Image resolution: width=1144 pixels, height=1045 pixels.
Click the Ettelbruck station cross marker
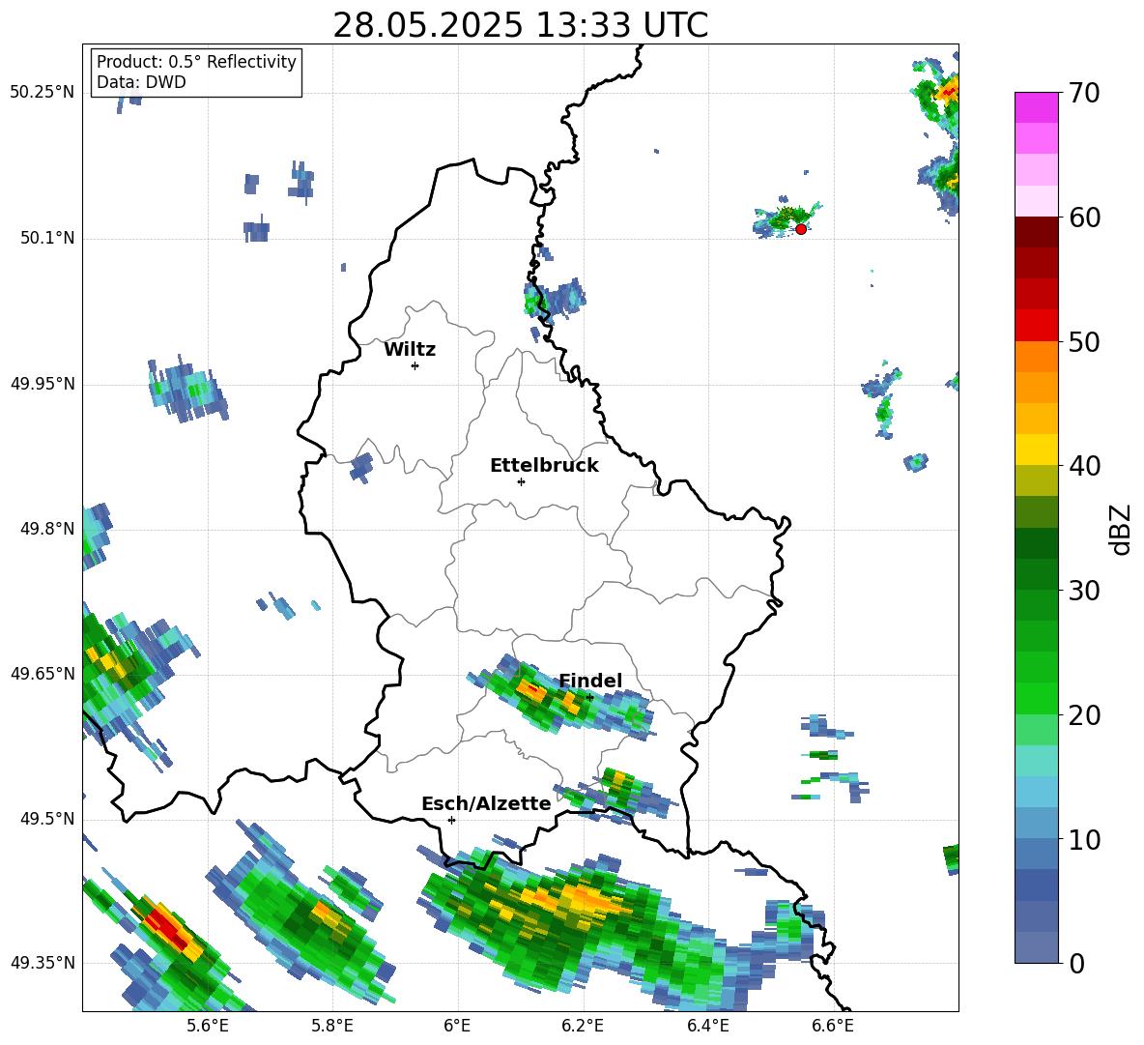tap(521, 481)
